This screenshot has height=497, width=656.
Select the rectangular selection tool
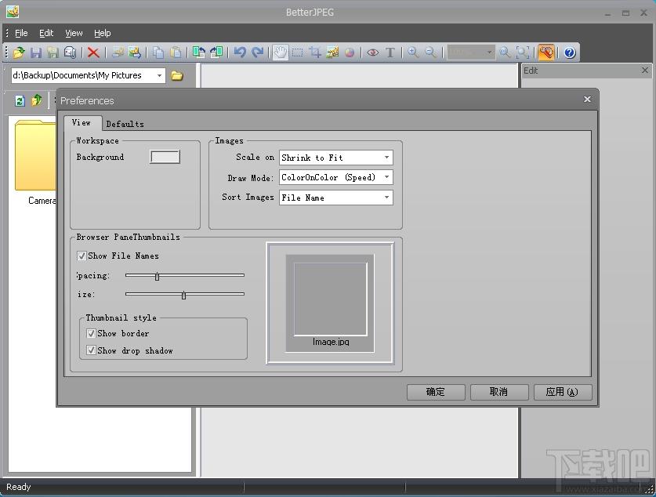(x=298, y=53)
